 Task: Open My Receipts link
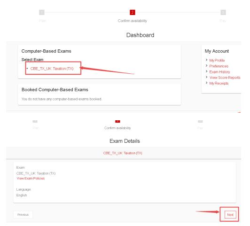click(x=219, y=83)
